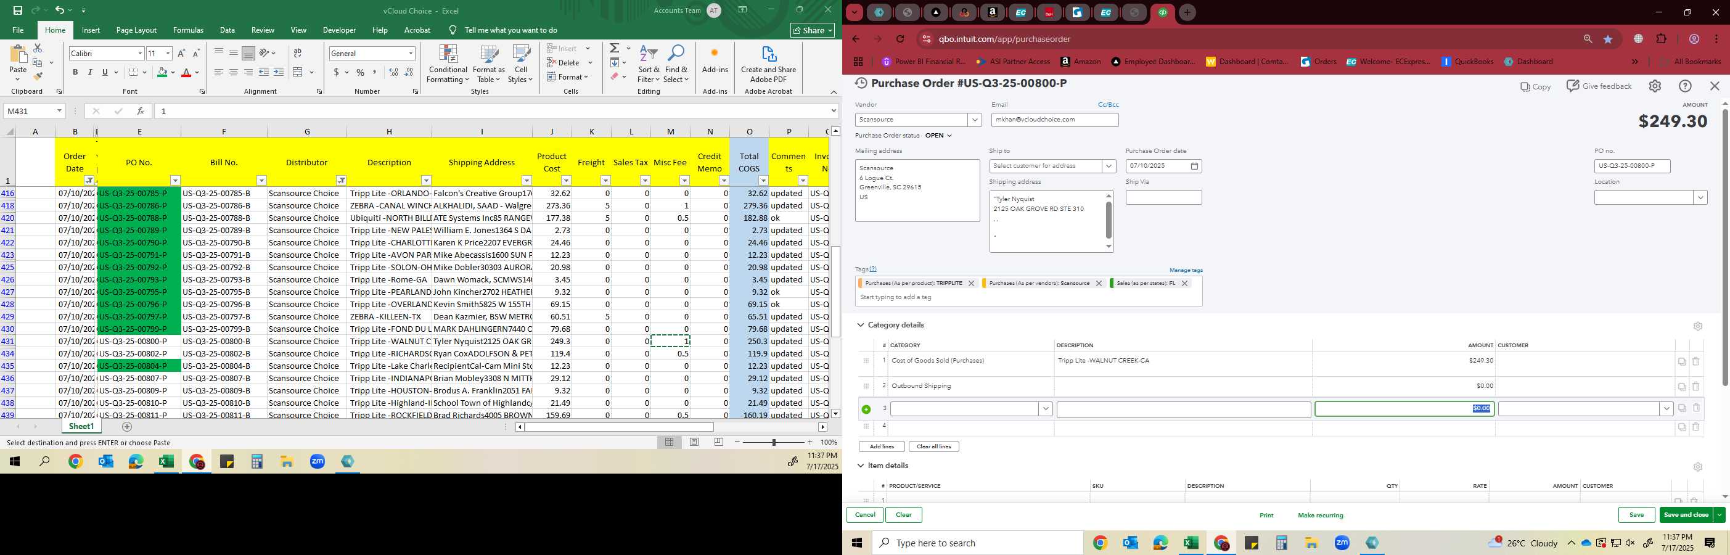Screen dimensions: 1730x555
Task: Click the Cut scissors icon in Excel
Action: pyautogui.click(x=38, y=48)
